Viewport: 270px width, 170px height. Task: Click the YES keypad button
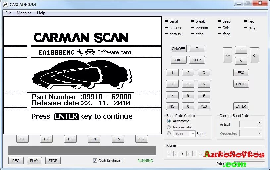(204, 106)
